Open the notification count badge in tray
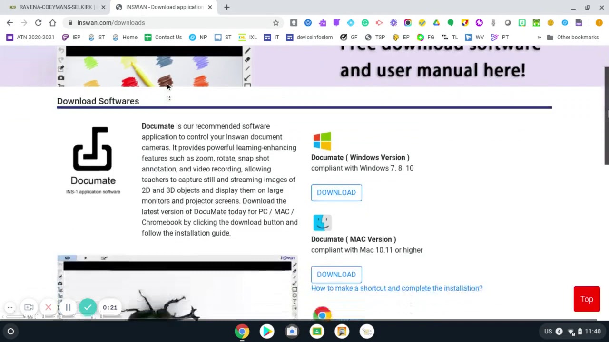 [559, 332]
